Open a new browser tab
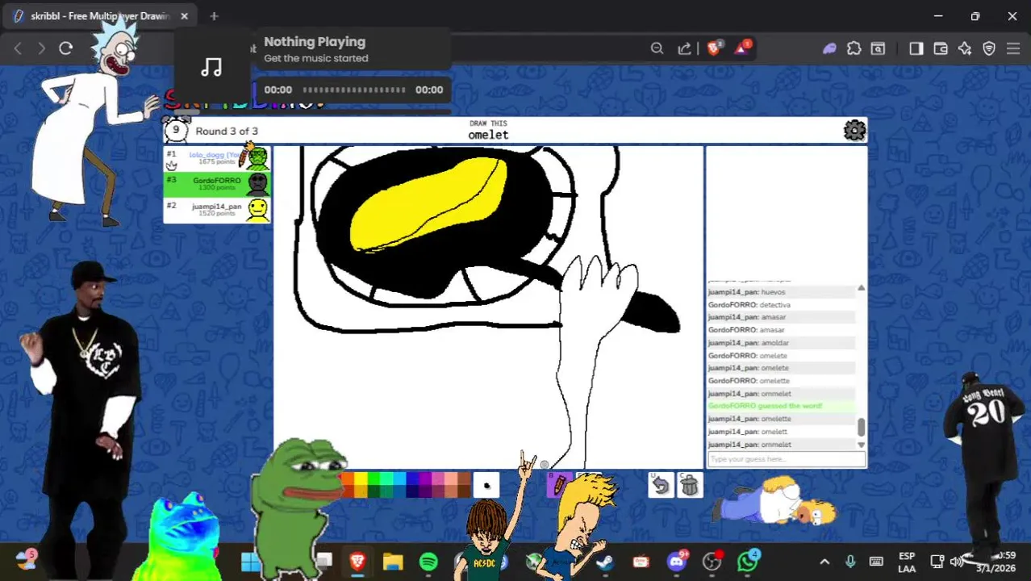Image resolution: width=1031 pixels, height=581 pixels. pyautogui.click(x=214, y=16)
